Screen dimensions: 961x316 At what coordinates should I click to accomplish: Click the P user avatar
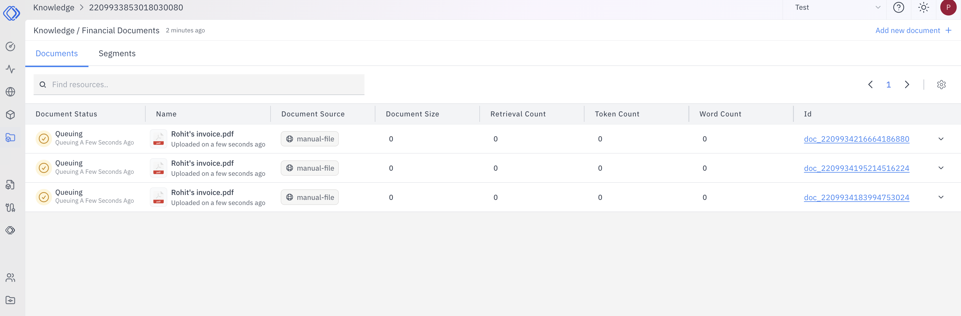(948, 7)
